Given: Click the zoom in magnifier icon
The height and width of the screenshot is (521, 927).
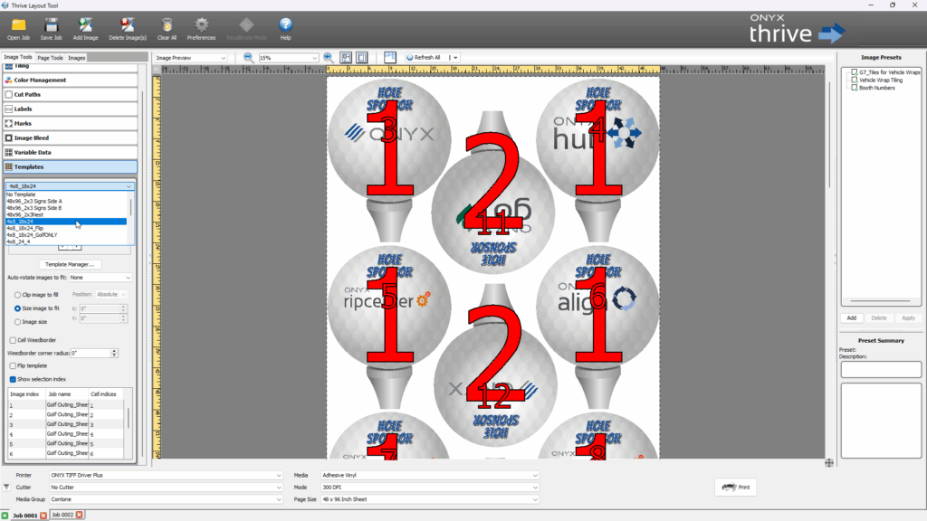Looking at the screenshot, I should coord(329,57).
